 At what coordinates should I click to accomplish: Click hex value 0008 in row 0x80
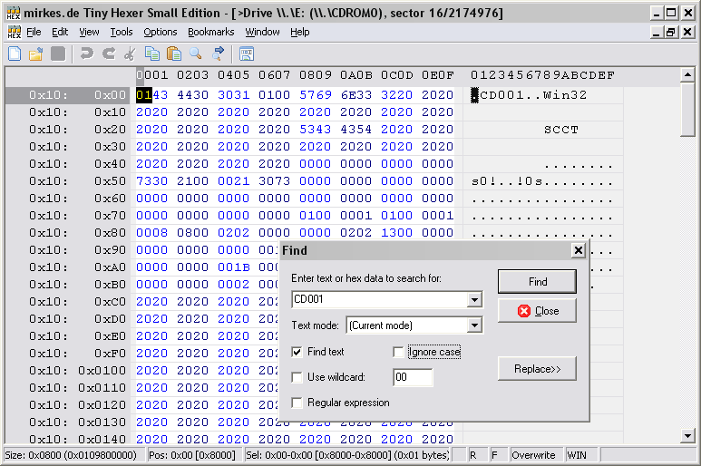tap(152, 233)
